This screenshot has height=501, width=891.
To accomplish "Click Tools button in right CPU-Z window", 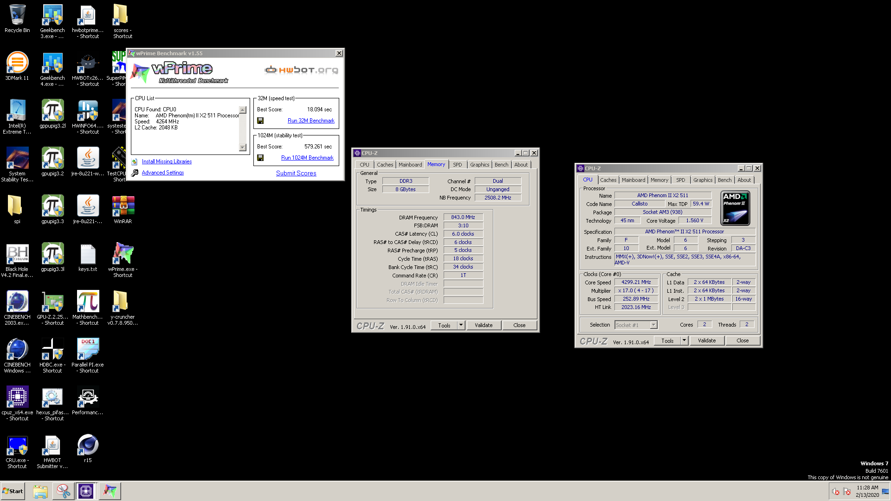I will (667, 340).
